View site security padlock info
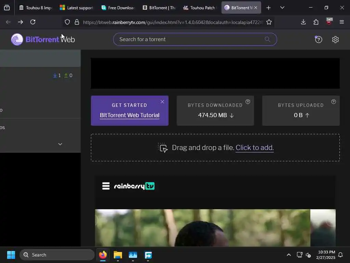The image size is (350, 263). [x=77, y=22]
